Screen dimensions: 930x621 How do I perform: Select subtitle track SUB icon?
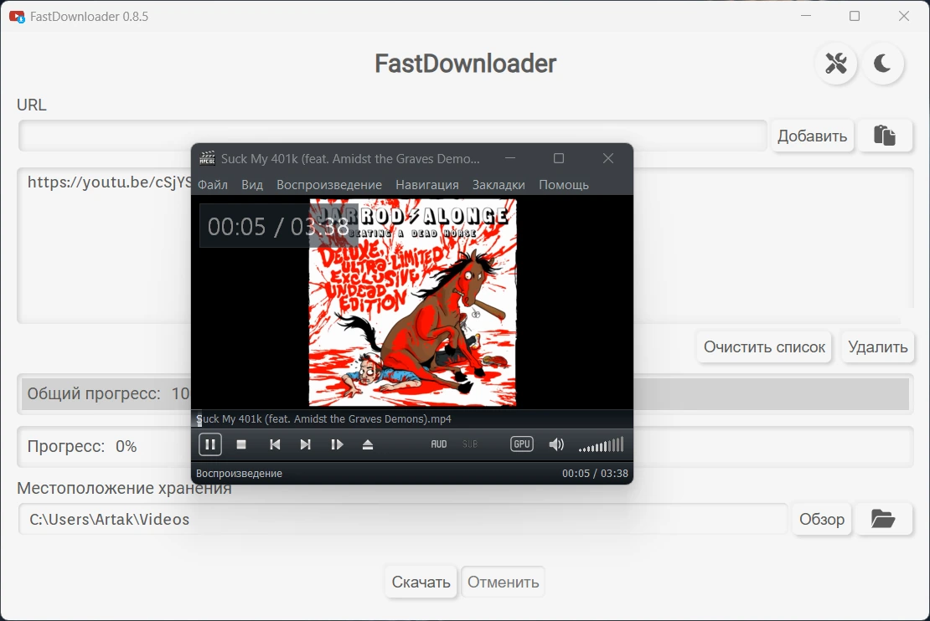click(x=470, y=444)
